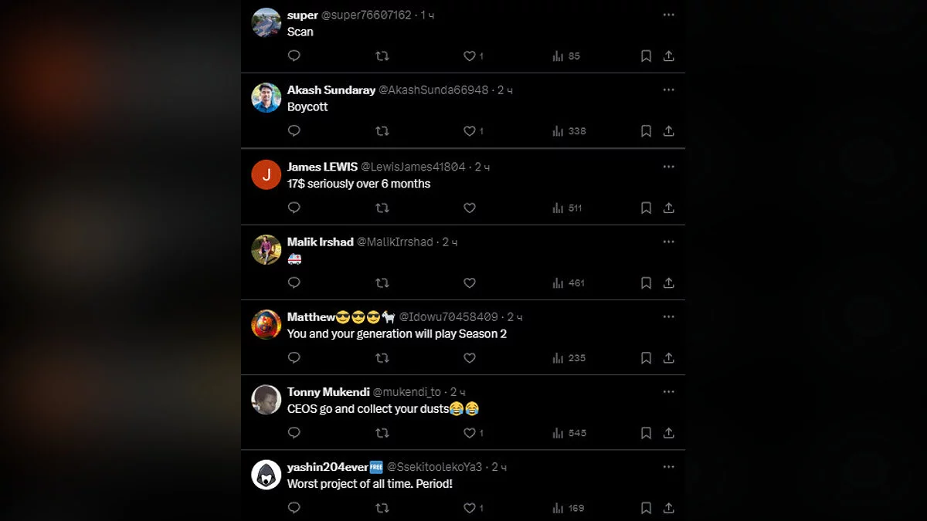Like James LEWIS's 17$ tweet
This screenshot has height=521, width=927.
click(x=469, y=208)
